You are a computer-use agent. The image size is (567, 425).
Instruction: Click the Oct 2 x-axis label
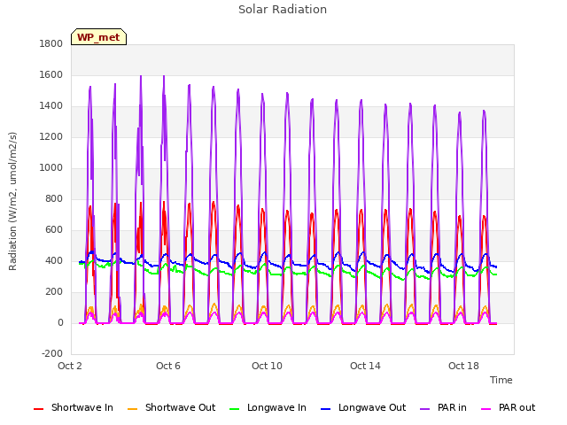point(70,366)
